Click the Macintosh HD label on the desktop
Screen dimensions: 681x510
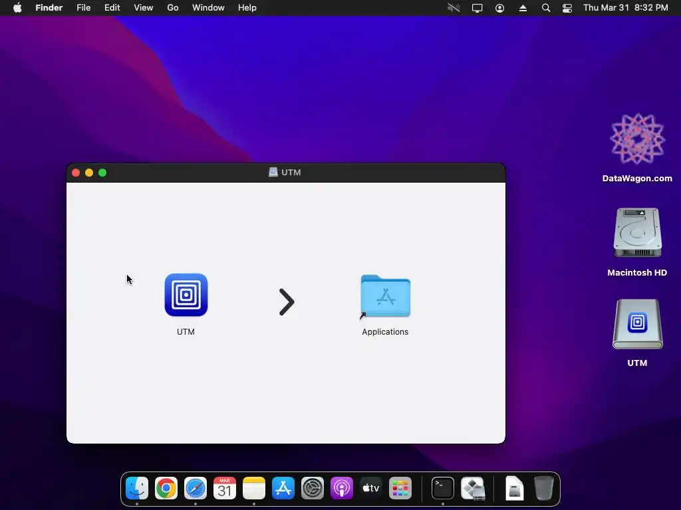point(637,272)
